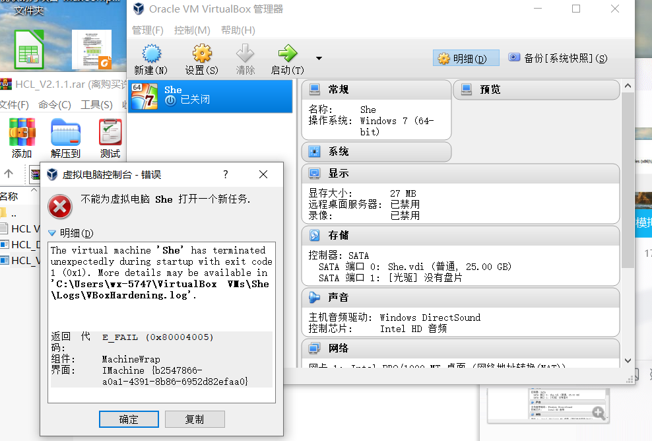The width and height of the screenshot is (652, 441).
Task: Click the zoom magnifier on bottom thumbnail
Action: [599, 413]
